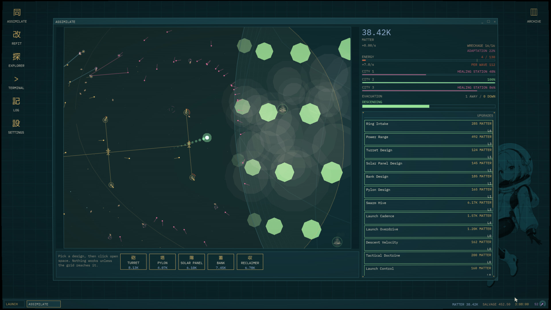Click the city icon near green hexagons
Viewport: 551px width, 310px height.
tap(282, 109)
